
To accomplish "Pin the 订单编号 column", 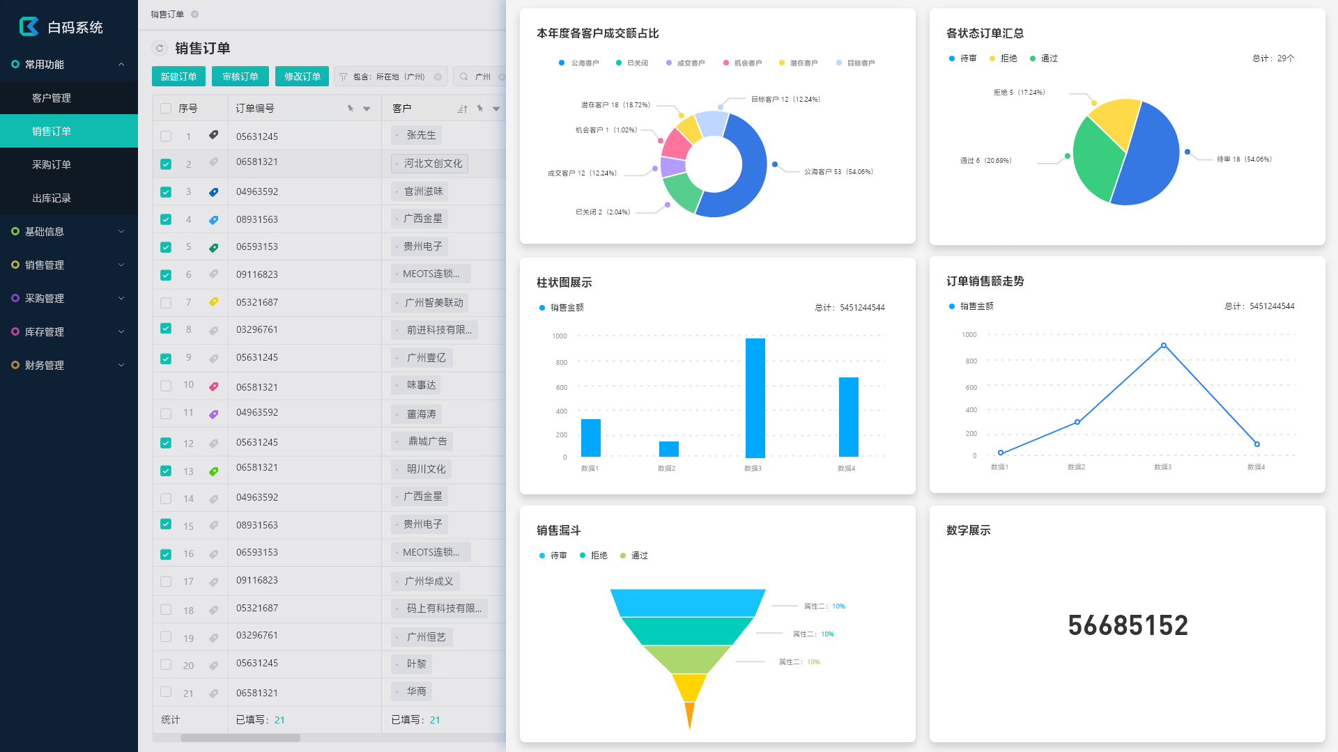I will click(x=351, y=109).
